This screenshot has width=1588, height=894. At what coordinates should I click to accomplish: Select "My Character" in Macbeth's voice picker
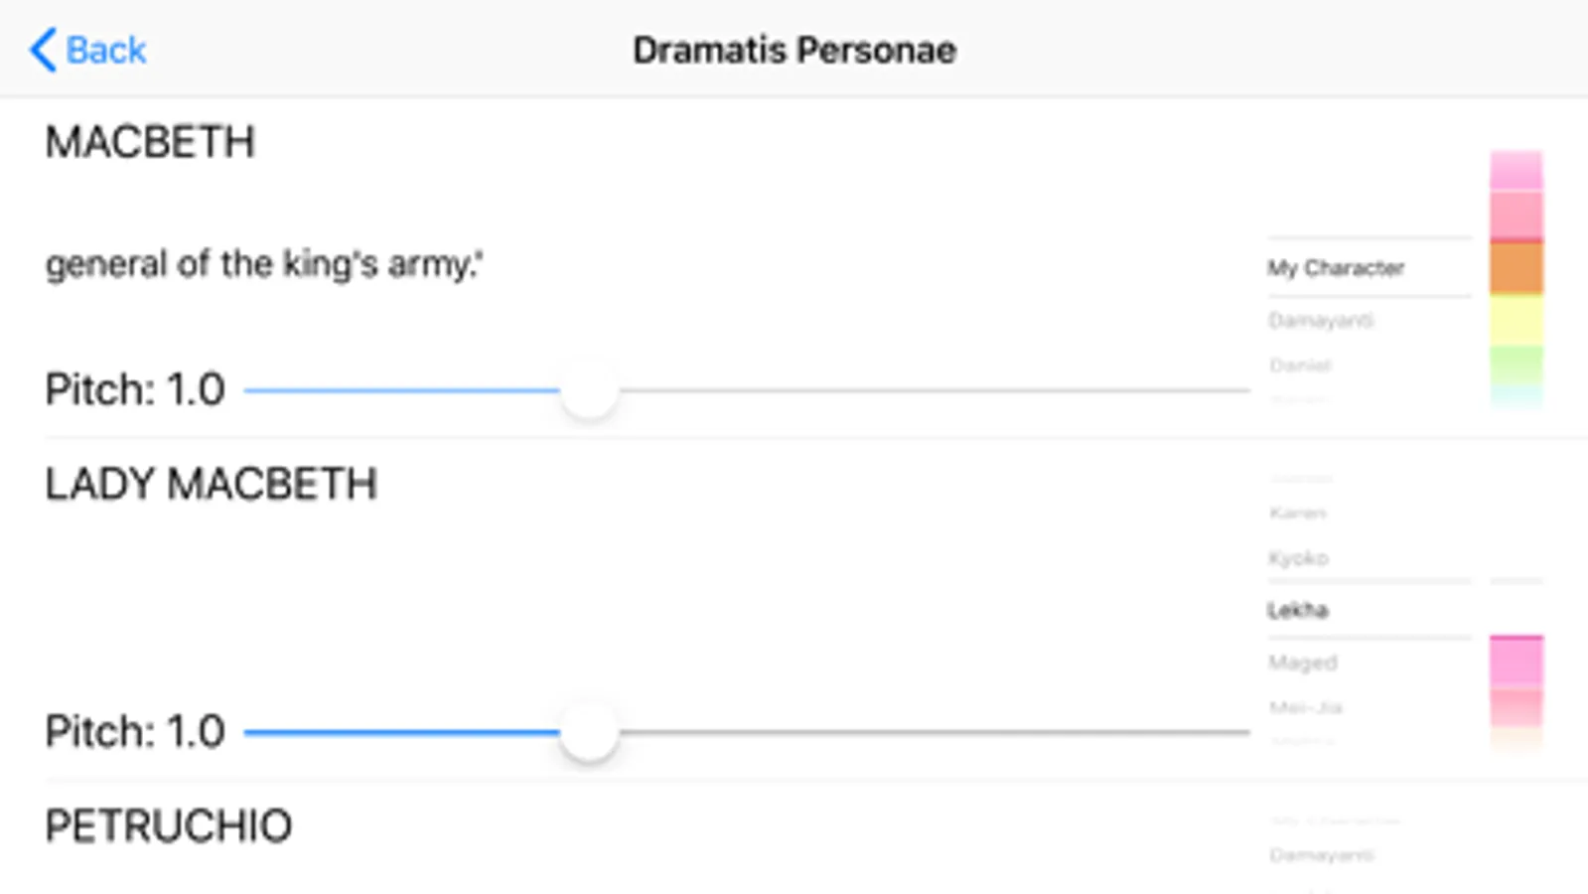point(1336,268)
